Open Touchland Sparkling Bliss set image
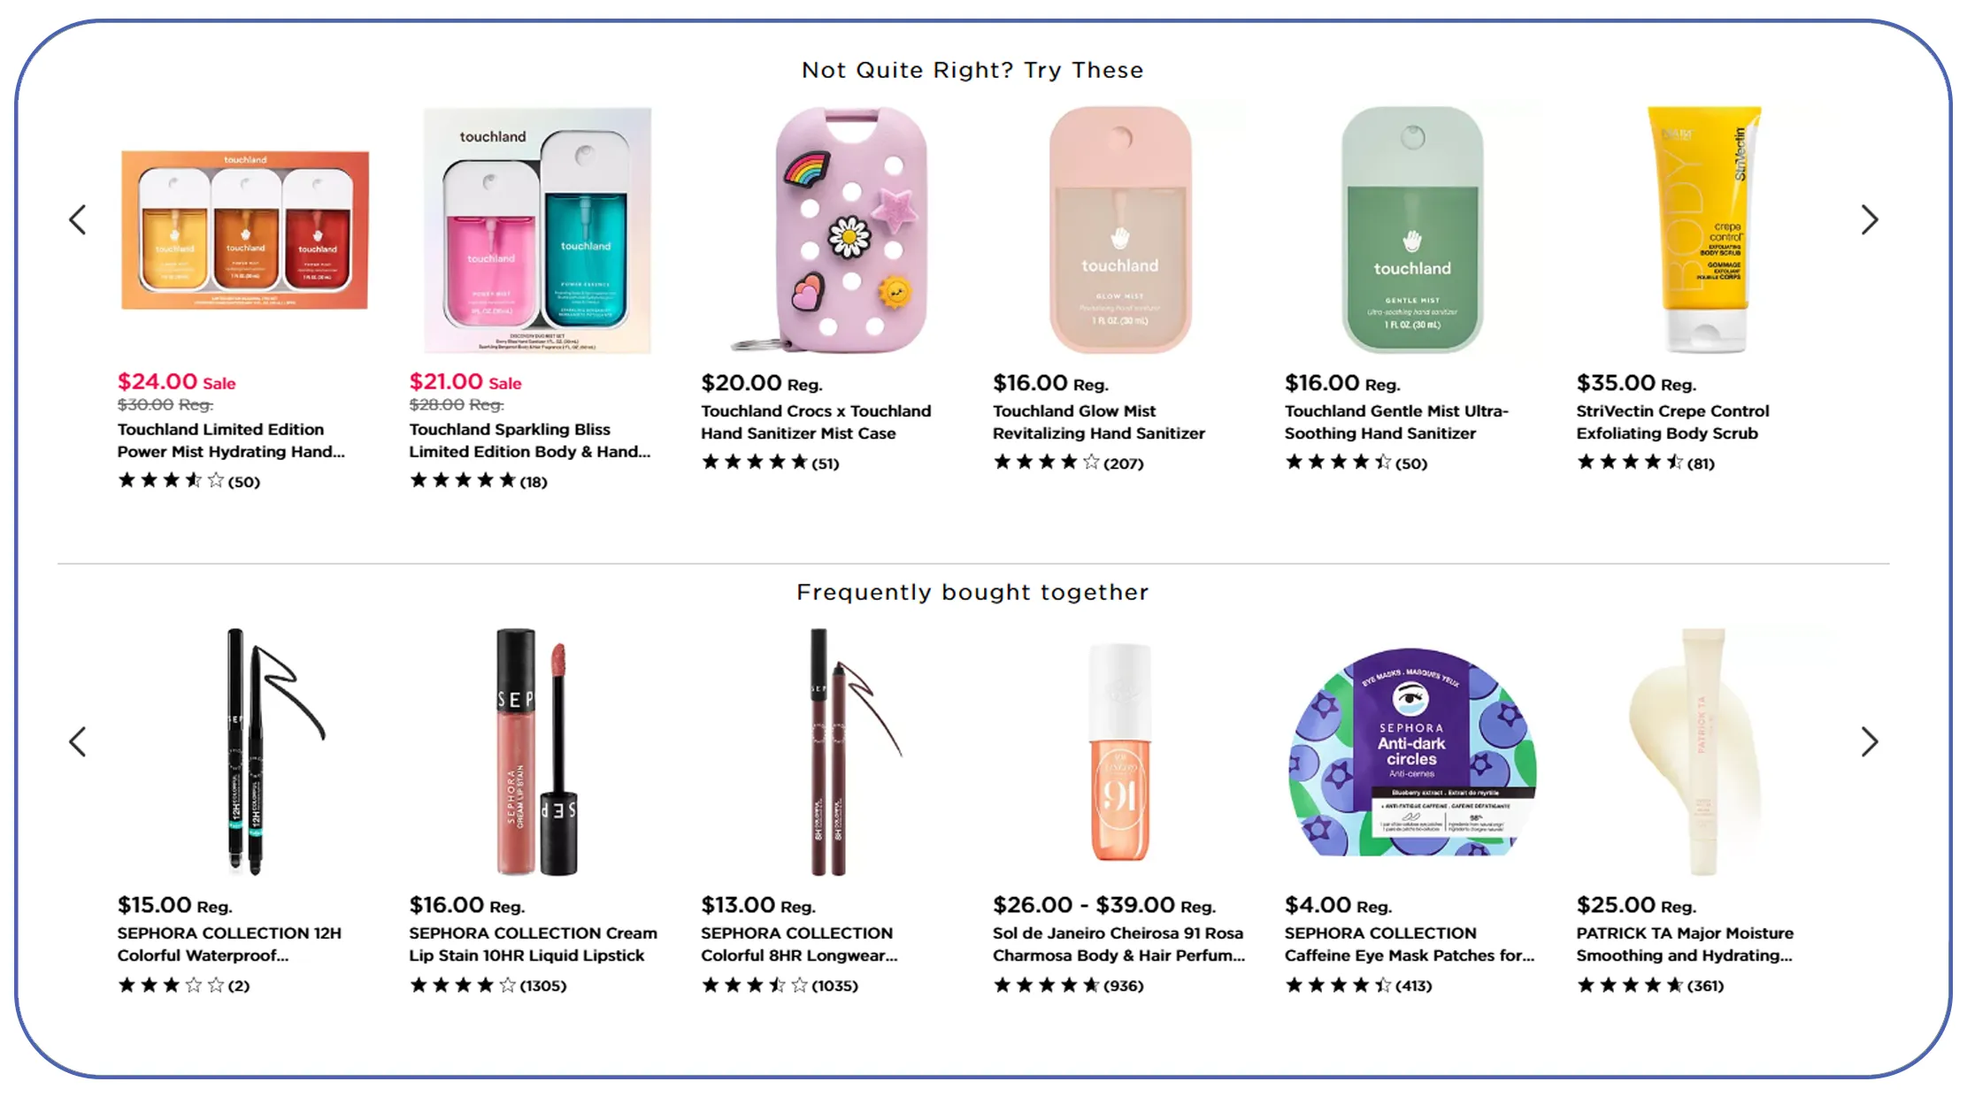 pyautogui.click(x=537, y=231)
